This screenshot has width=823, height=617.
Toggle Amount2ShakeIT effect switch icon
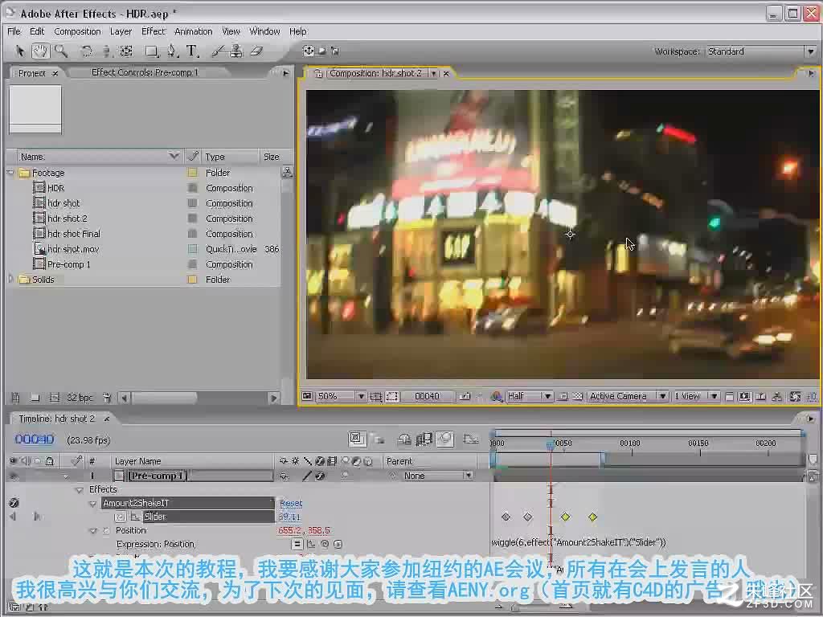click(x=14, y=503)
